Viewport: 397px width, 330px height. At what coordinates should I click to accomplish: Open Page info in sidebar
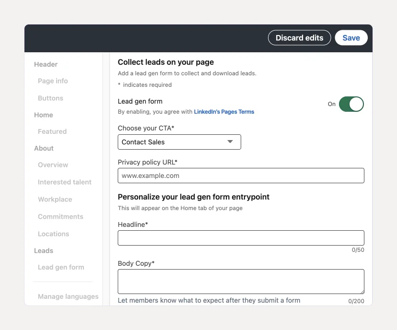tap(53, 81)
